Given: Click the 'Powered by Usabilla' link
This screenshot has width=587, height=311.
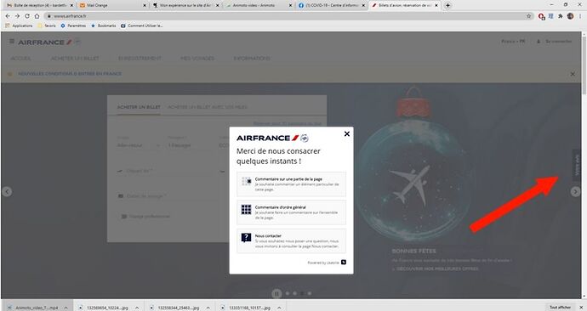Looking at the screenshot, I should (323, 263).
